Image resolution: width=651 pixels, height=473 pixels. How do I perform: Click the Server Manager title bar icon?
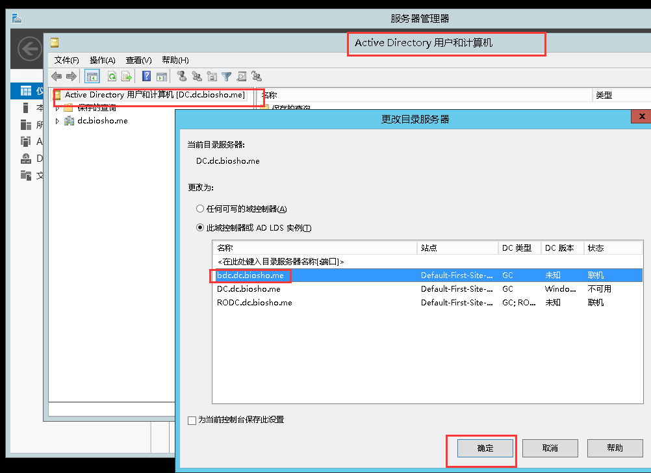[17, 18]
